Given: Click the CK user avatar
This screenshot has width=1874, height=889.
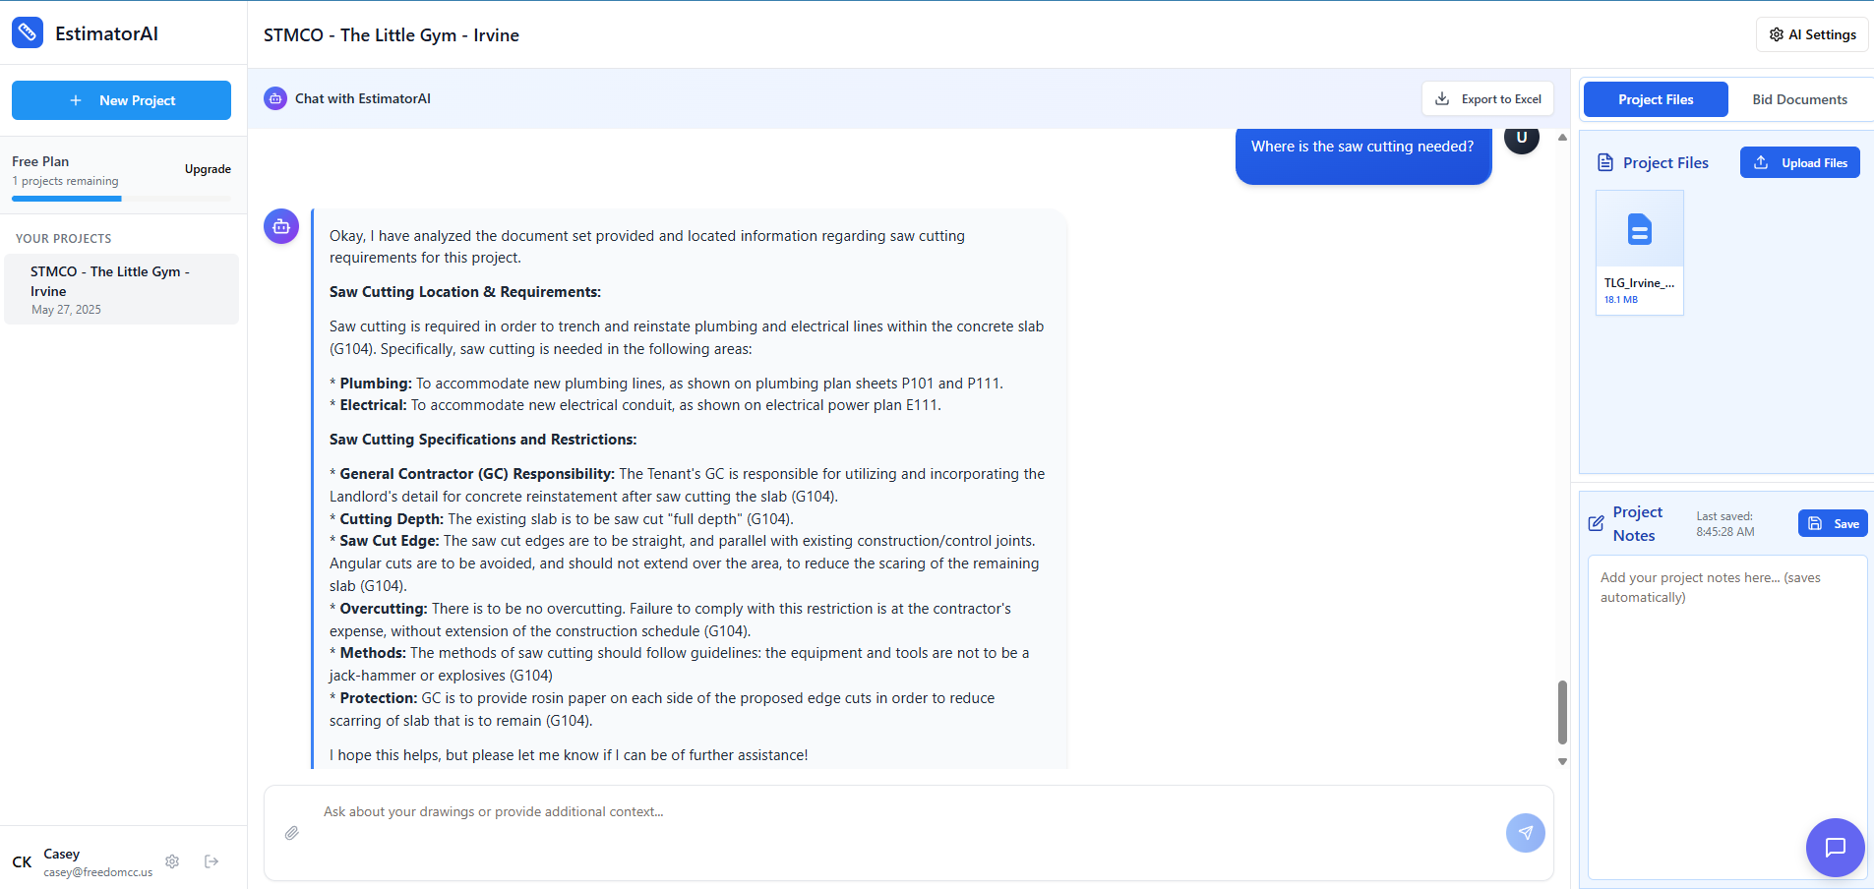Looking at the screenshot, I should pyautogui.click(x=22, y=861).
